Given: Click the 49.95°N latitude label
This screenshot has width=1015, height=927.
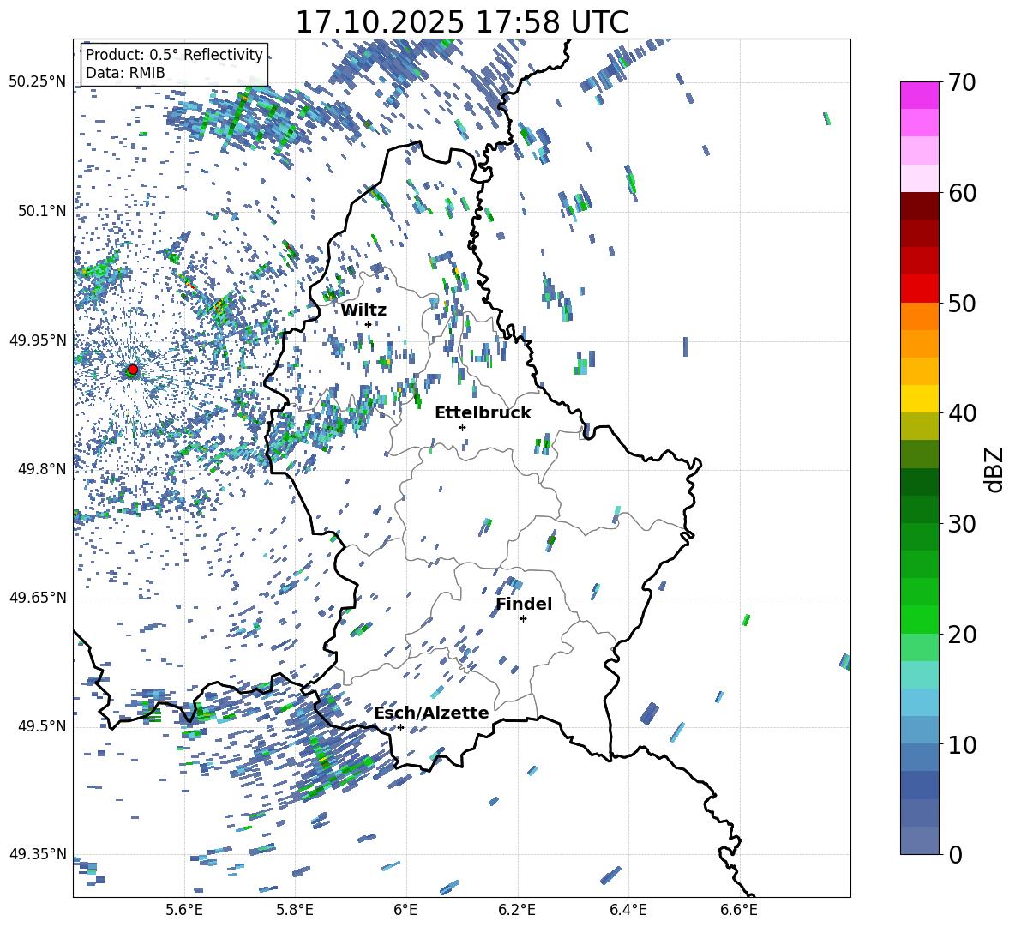Looking at the screenshot, I should click(x=38, y=340).
